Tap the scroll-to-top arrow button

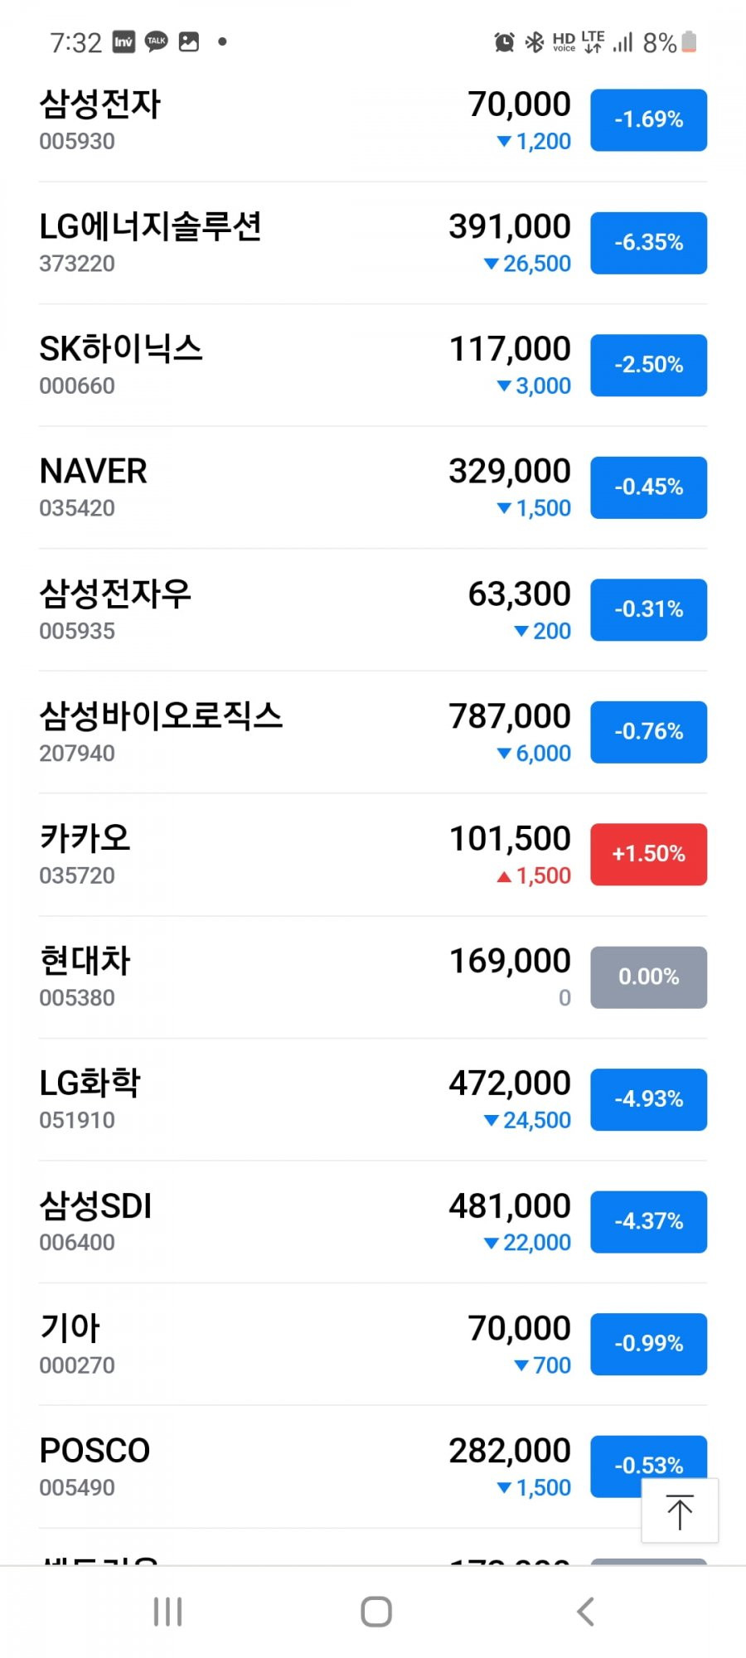point(680,1510)
